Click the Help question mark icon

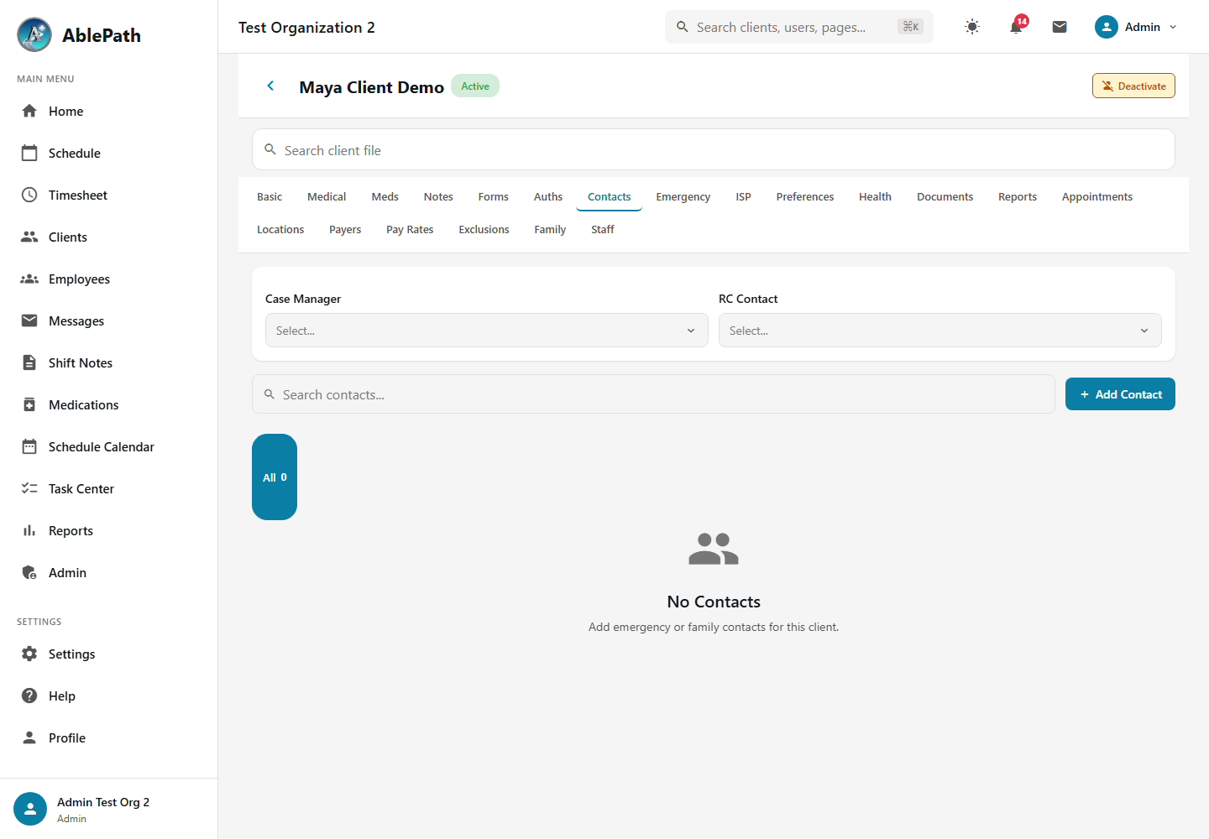click(x=29, y=696)
